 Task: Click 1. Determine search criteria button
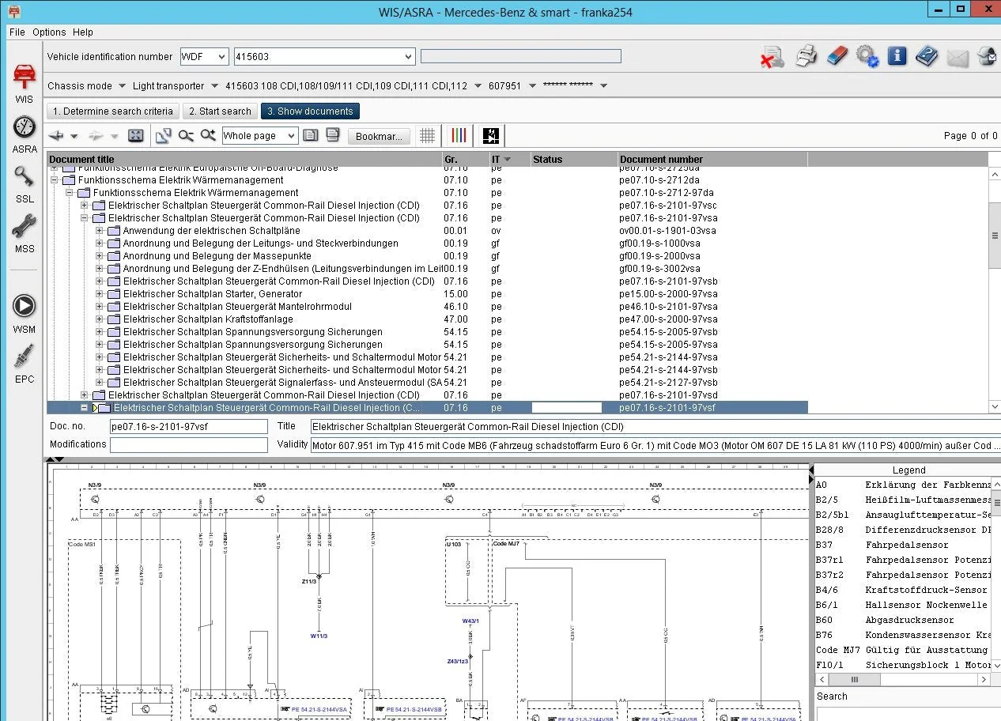113,111
